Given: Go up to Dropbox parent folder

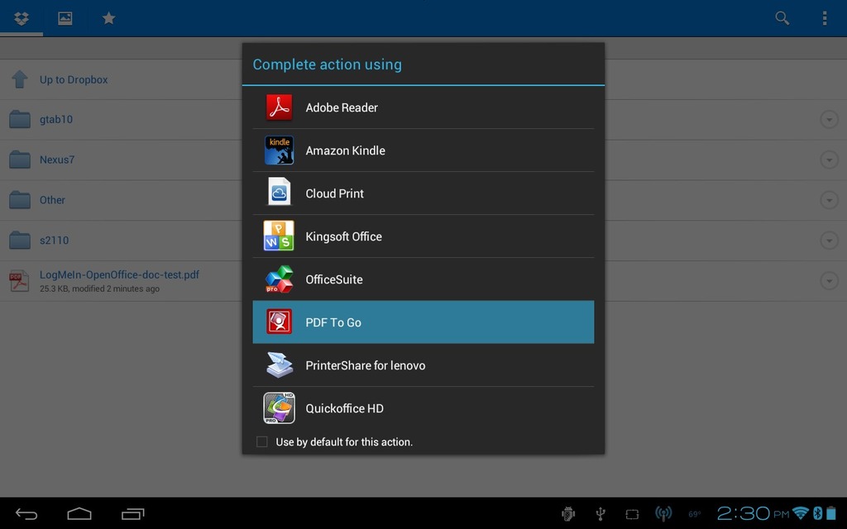Looking at the screenshot, I should [74, 79].
